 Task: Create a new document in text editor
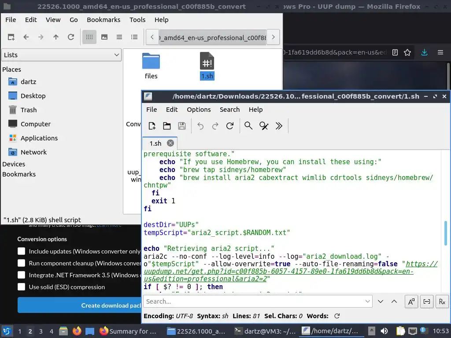[152, 126]
